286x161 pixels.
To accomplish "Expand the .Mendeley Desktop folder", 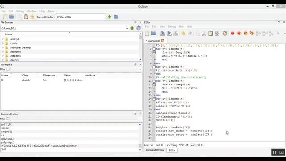I will [x=3, y=47].
